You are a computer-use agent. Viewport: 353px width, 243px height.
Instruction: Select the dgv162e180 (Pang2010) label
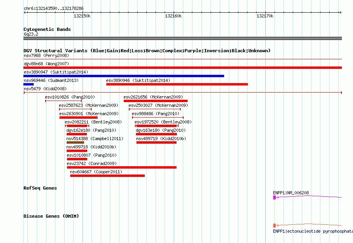[91, 130]
